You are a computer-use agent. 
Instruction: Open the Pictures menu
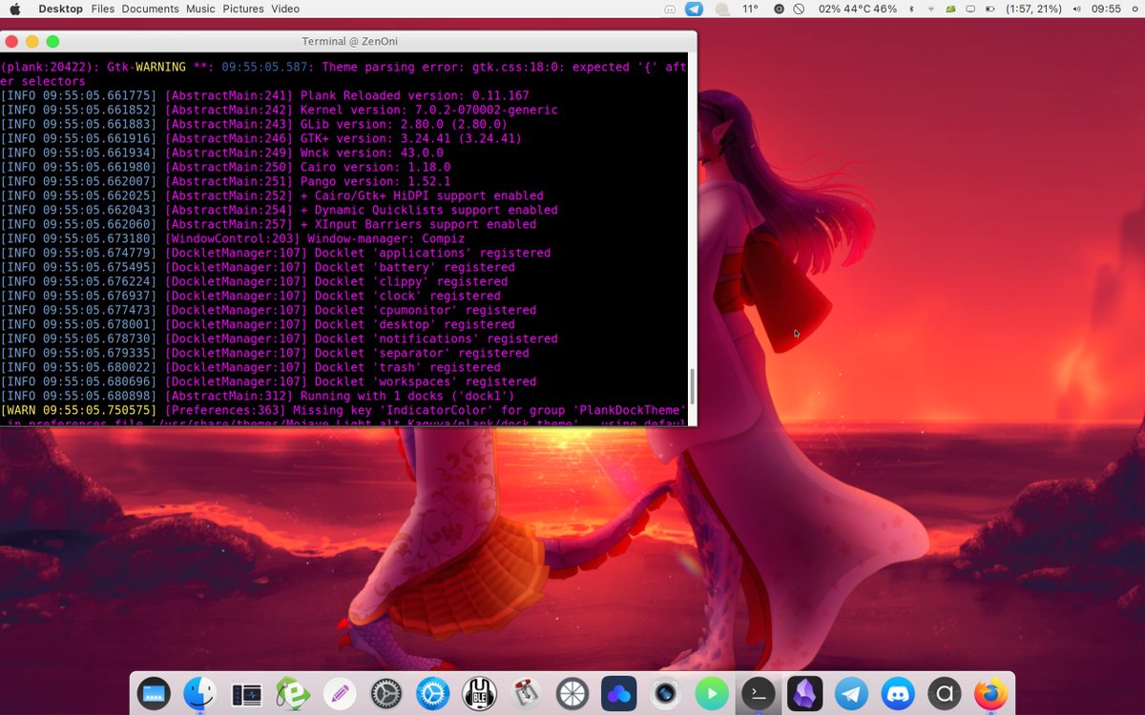click(x=243, y=9)
